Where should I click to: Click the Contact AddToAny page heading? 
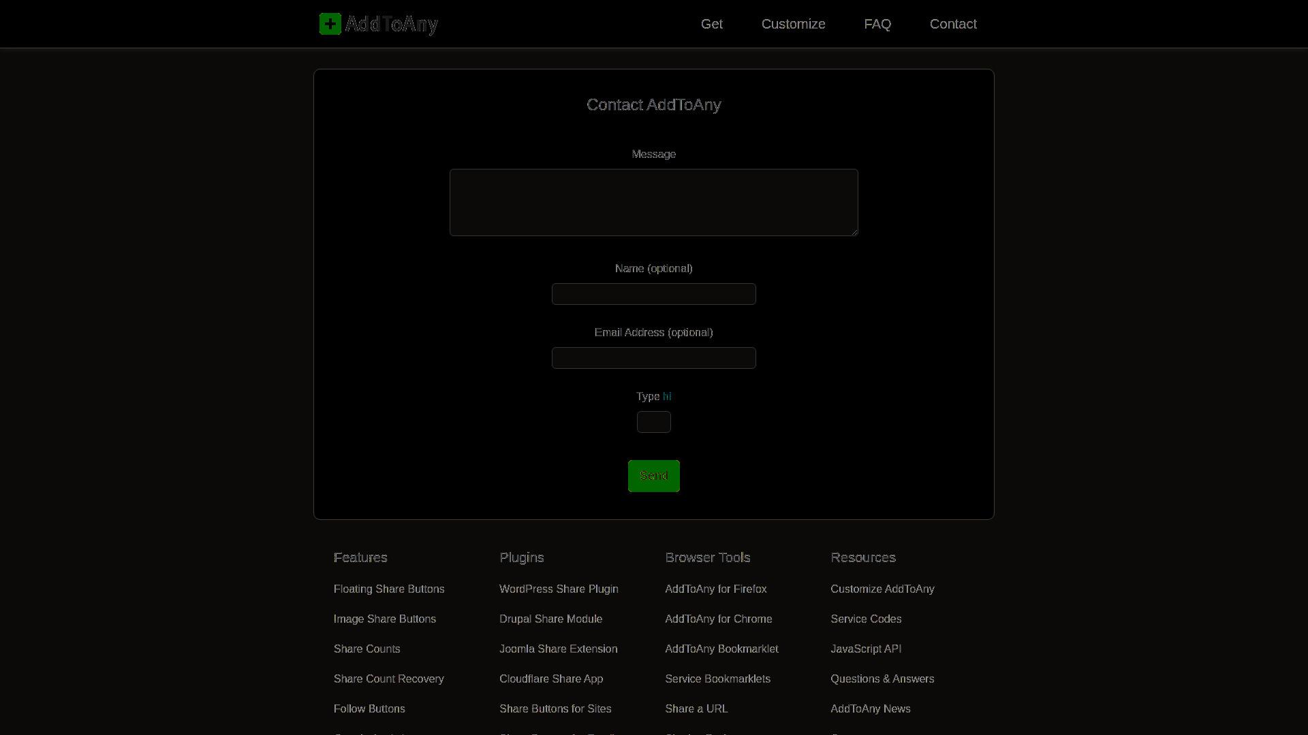pos(654,105)
